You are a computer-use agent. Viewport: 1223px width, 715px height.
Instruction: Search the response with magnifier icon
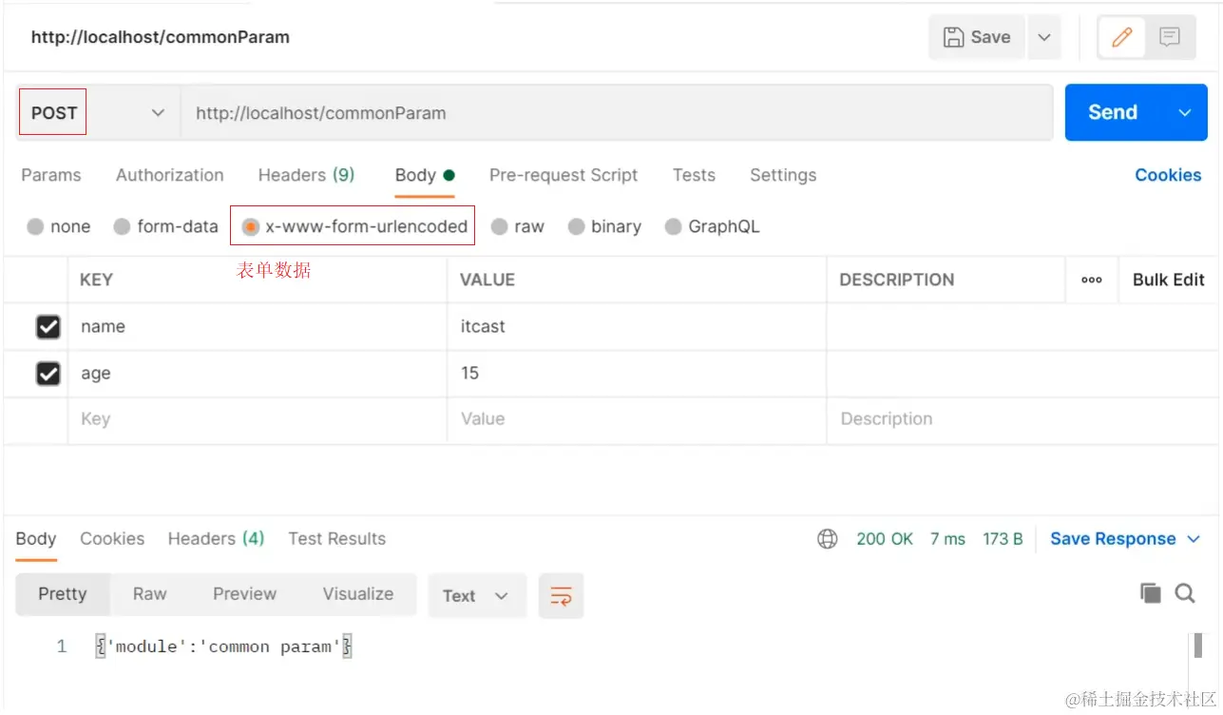click(1185, 593)
